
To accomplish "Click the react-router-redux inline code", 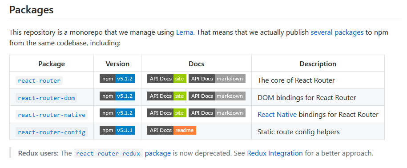I will tap(108, 153).
